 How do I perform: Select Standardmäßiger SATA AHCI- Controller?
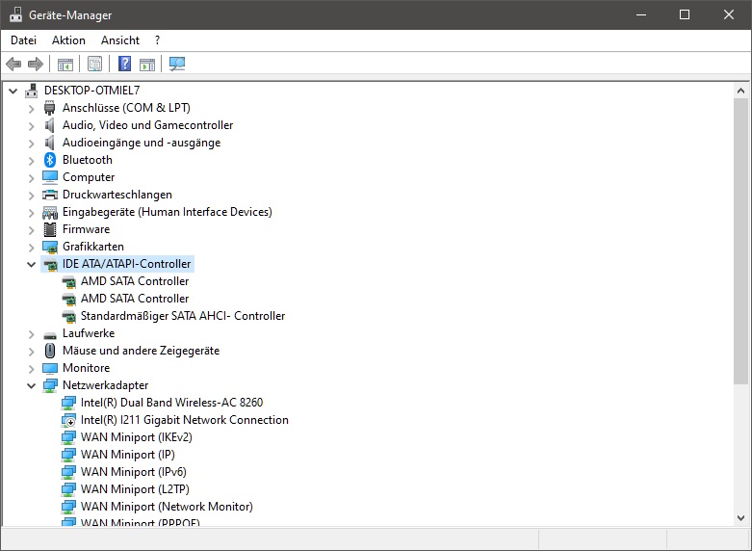tap(183, 316)
